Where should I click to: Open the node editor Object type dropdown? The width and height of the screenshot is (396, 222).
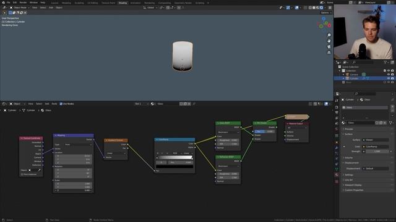[17, 104]
